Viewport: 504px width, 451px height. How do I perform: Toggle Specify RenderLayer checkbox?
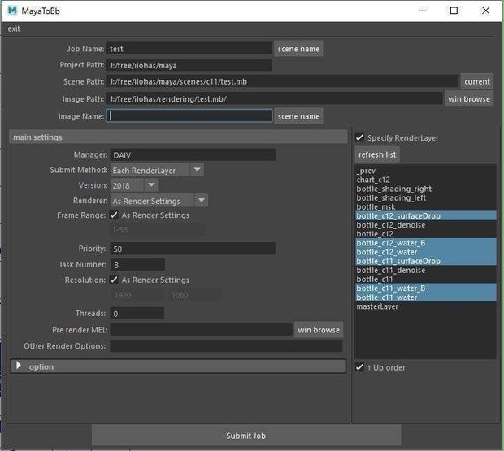pyautogui.click(x=359, y=138)
